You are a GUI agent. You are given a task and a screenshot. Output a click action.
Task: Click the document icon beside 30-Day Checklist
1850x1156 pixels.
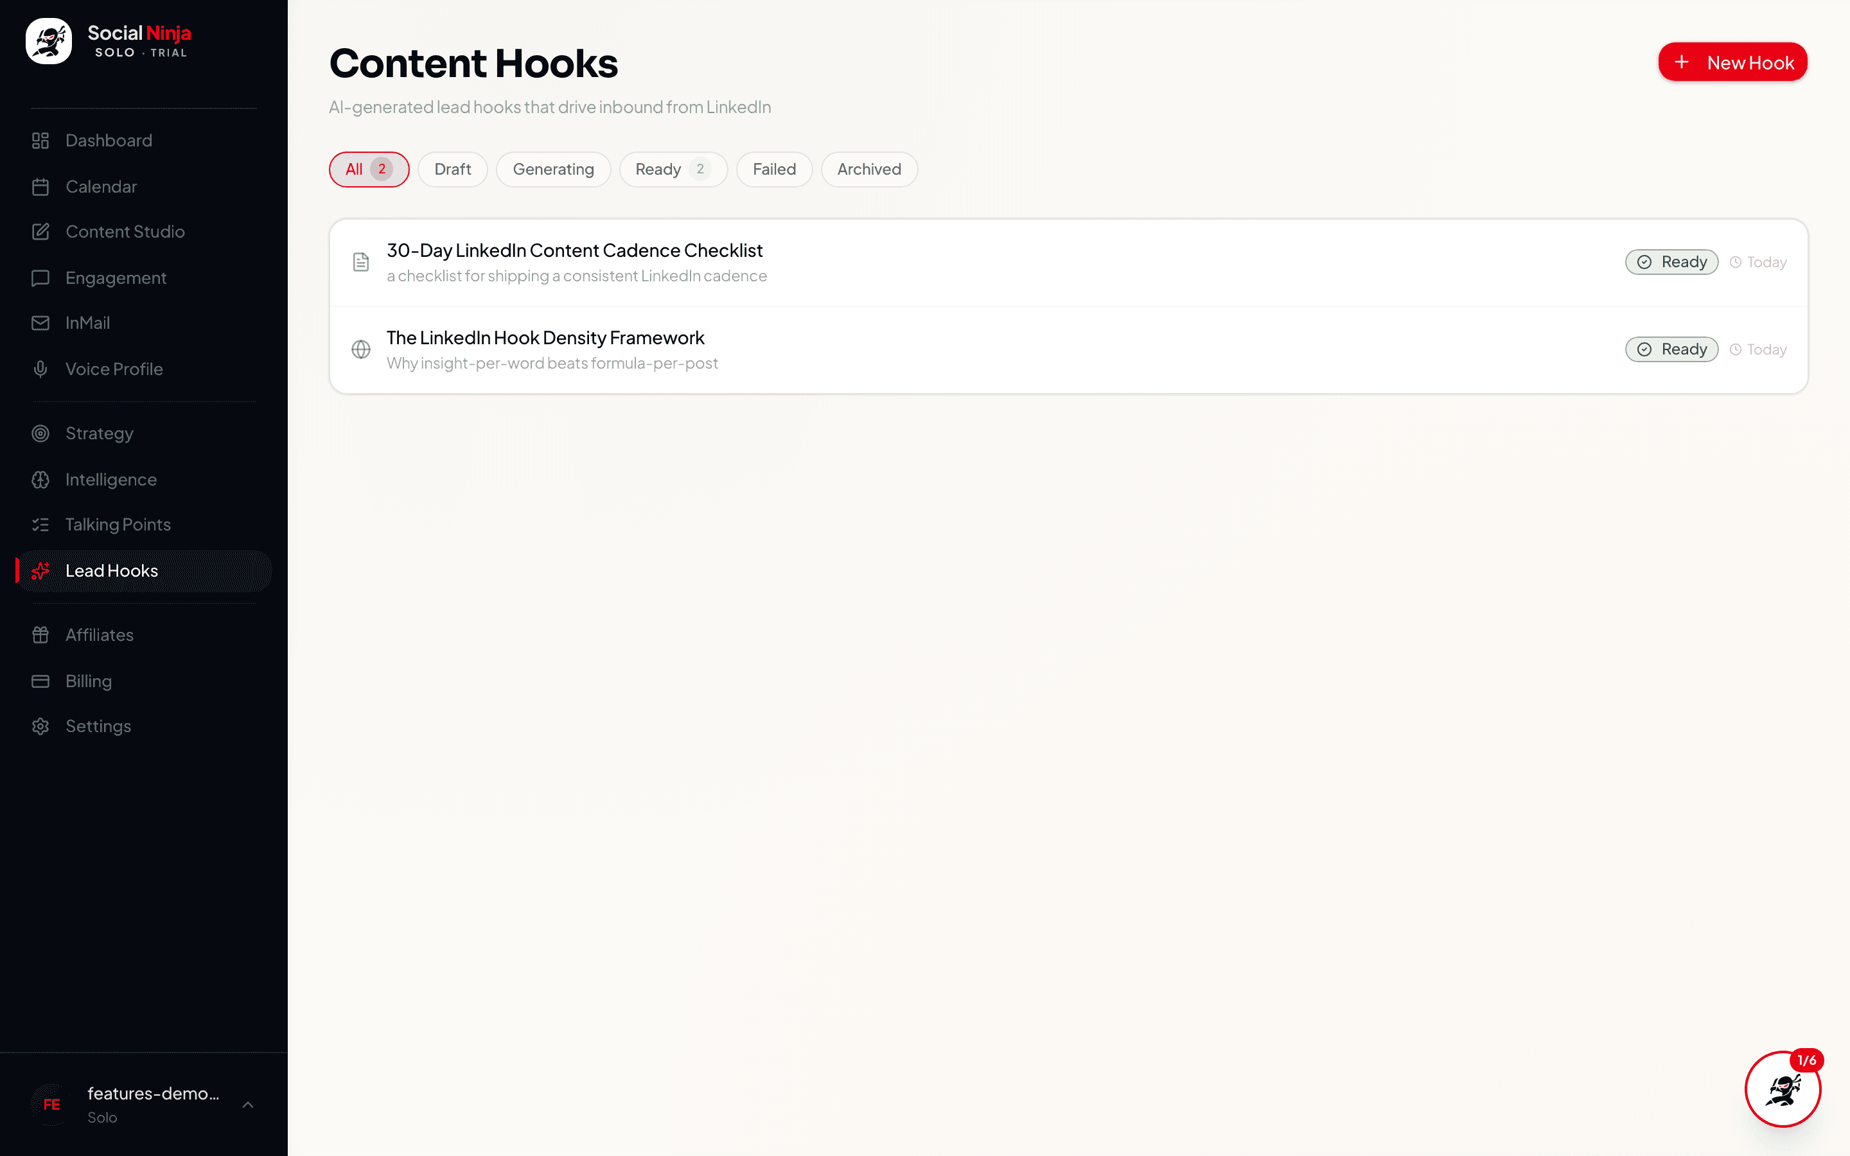pyautogui.click(x=361, y=262)
